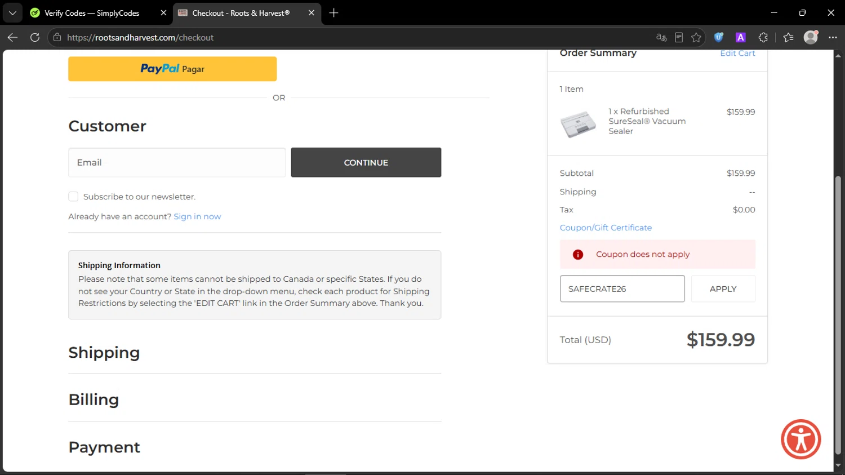Open browser settings and more menu
This screenshot has height=475, width=845.
pos(833,37)
